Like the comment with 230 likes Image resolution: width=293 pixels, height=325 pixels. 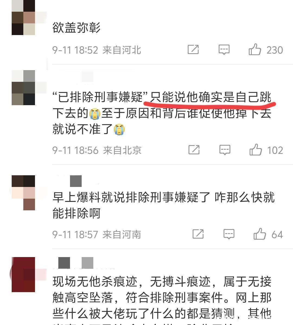(255, 49)
